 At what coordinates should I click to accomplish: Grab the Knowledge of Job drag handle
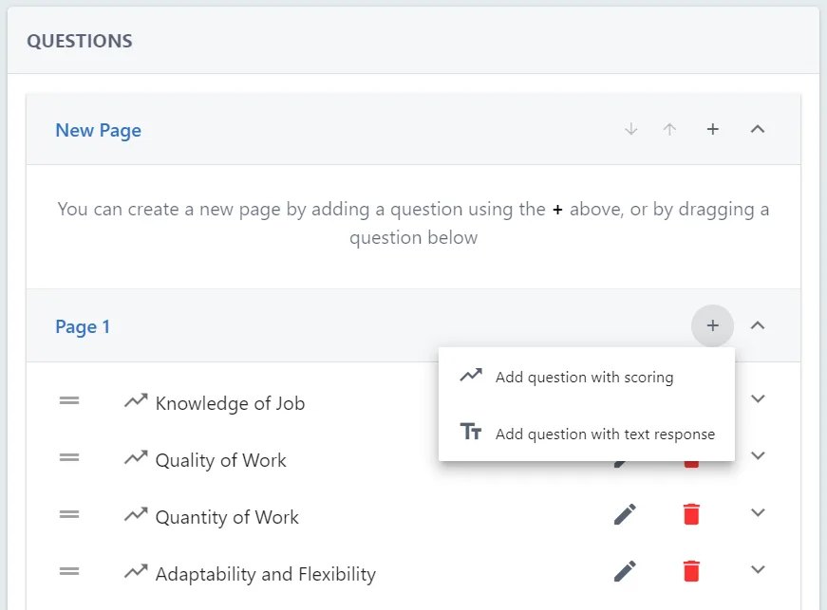(x=69, y=401)
